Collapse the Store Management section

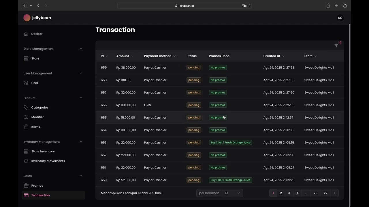(x=81, y=49)
